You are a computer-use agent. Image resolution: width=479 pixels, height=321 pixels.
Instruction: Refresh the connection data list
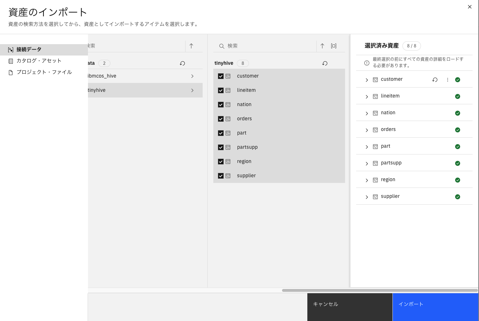tap(182, 63)
